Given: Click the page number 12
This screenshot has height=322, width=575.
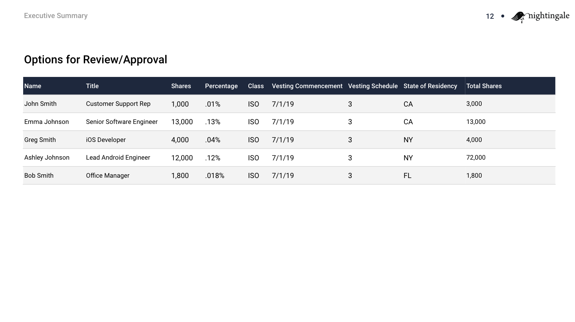Looking at the screenshot, I should pyautogui.click(x=490, y=16).
